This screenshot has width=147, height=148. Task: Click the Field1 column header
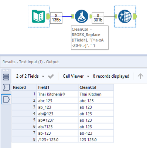[58, 87]
